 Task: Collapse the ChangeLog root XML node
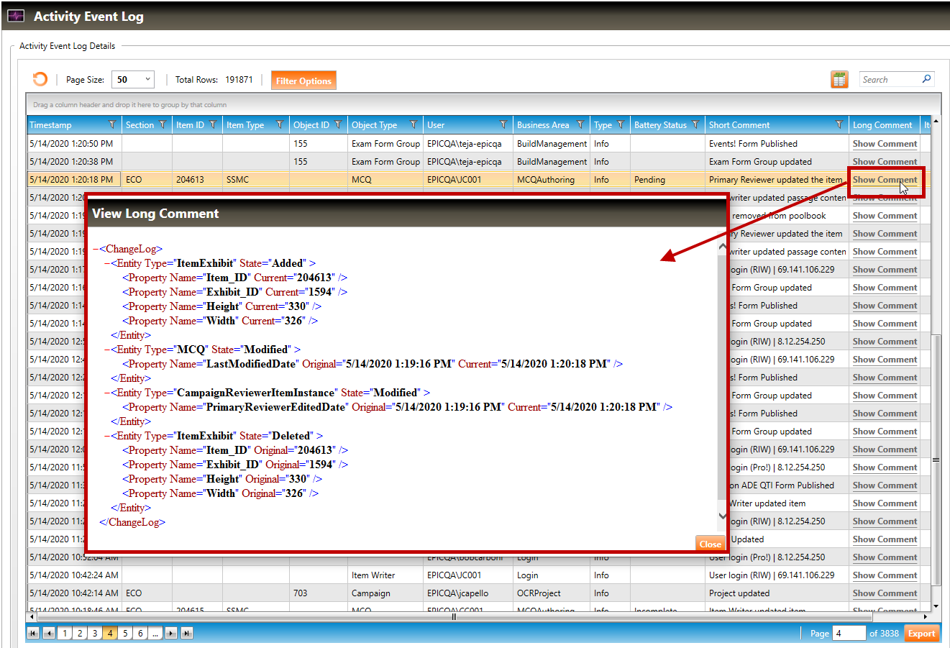click(x=96, y=250)
